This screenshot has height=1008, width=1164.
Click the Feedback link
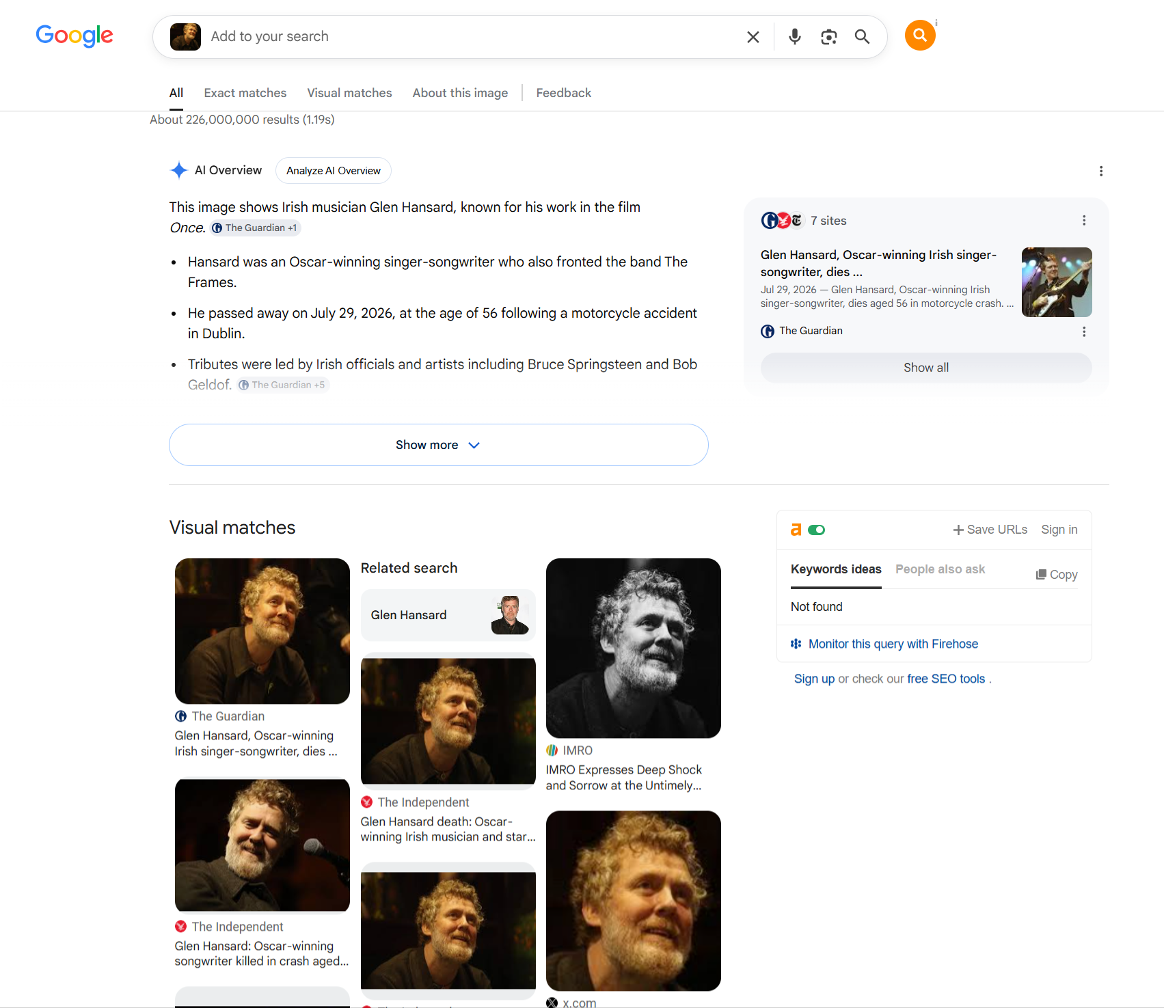coord(563,93)
